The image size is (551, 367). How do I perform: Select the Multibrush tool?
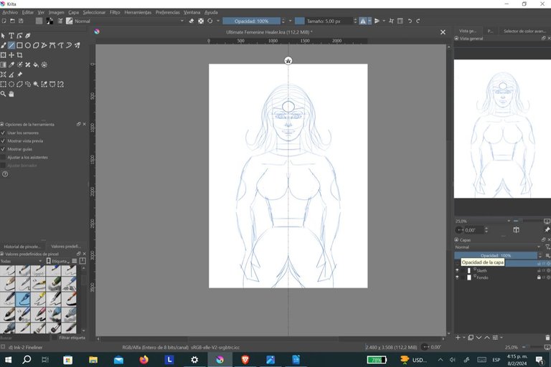(77, 45)
